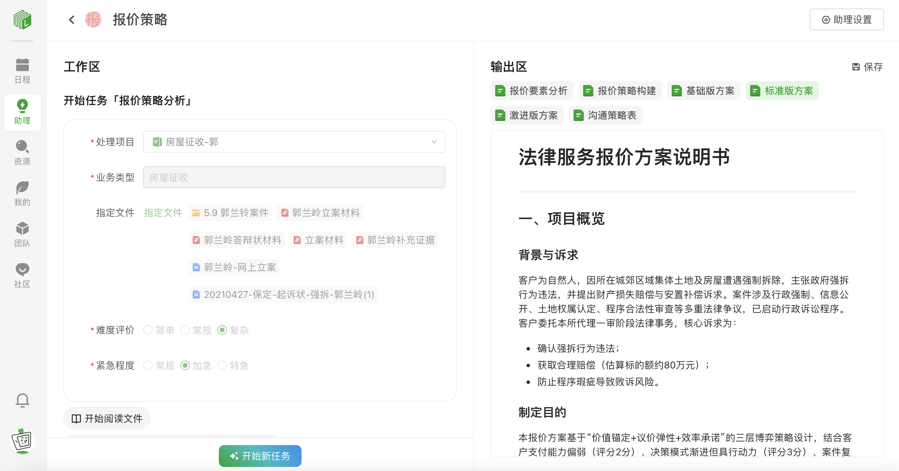Click 开始阅读文件 button

click(107, 418)
